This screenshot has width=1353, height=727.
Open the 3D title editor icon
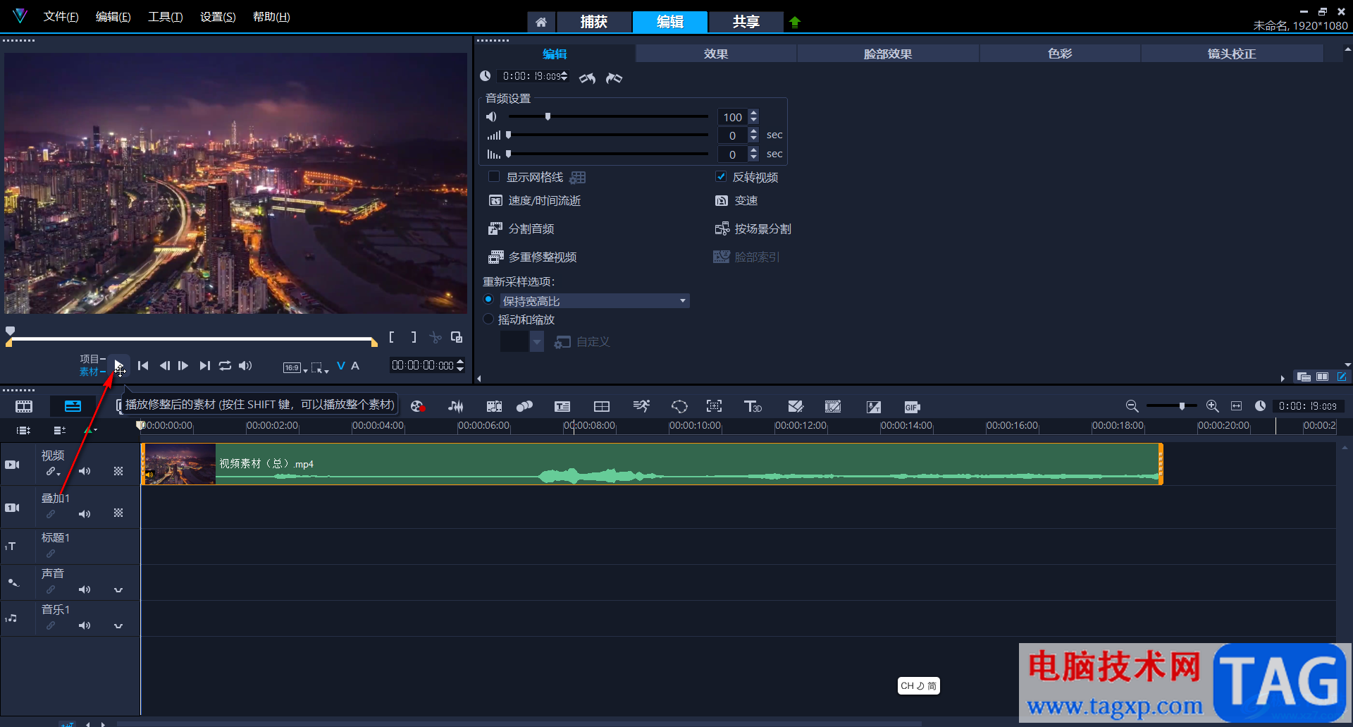click(753, 407)
